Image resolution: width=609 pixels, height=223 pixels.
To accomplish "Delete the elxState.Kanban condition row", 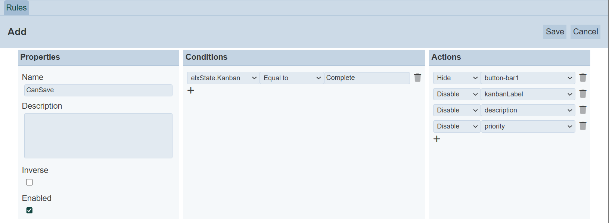I will 417,78.
